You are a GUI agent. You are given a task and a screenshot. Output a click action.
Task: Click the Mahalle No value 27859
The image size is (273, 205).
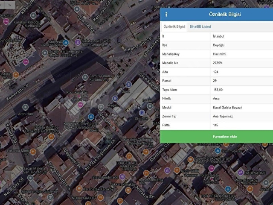[x=217, y=63]
